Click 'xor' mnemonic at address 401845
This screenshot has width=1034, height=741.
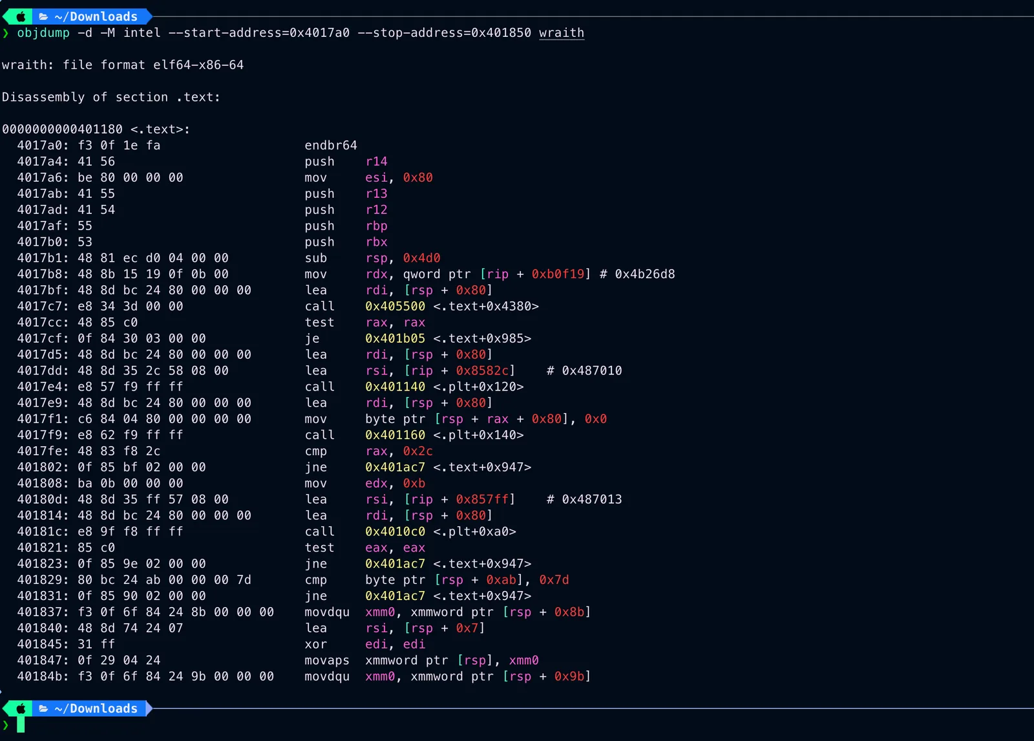(x=316, y=644)
